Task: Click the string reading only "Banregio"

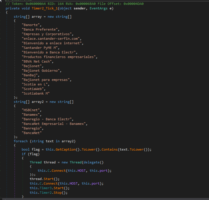Action: click(x=32, y=128)
